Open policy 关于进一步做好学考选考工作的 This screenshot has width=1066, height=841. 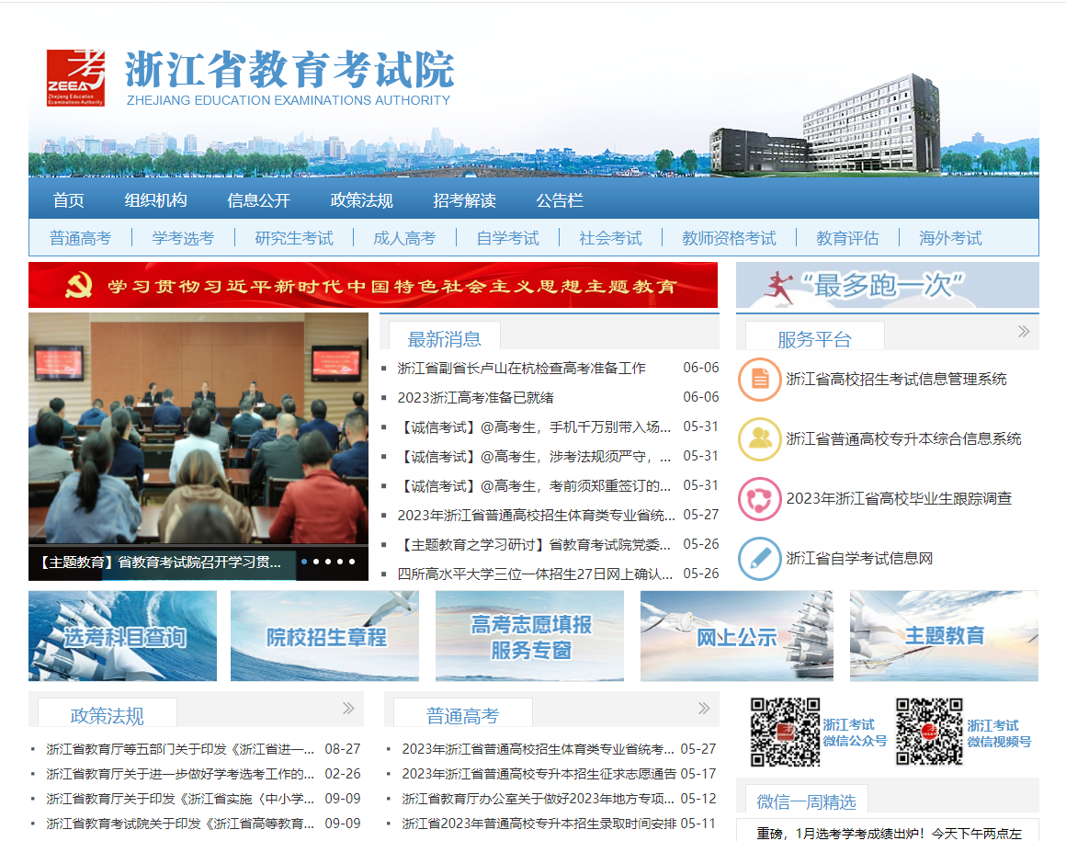[x=180, y=774]
